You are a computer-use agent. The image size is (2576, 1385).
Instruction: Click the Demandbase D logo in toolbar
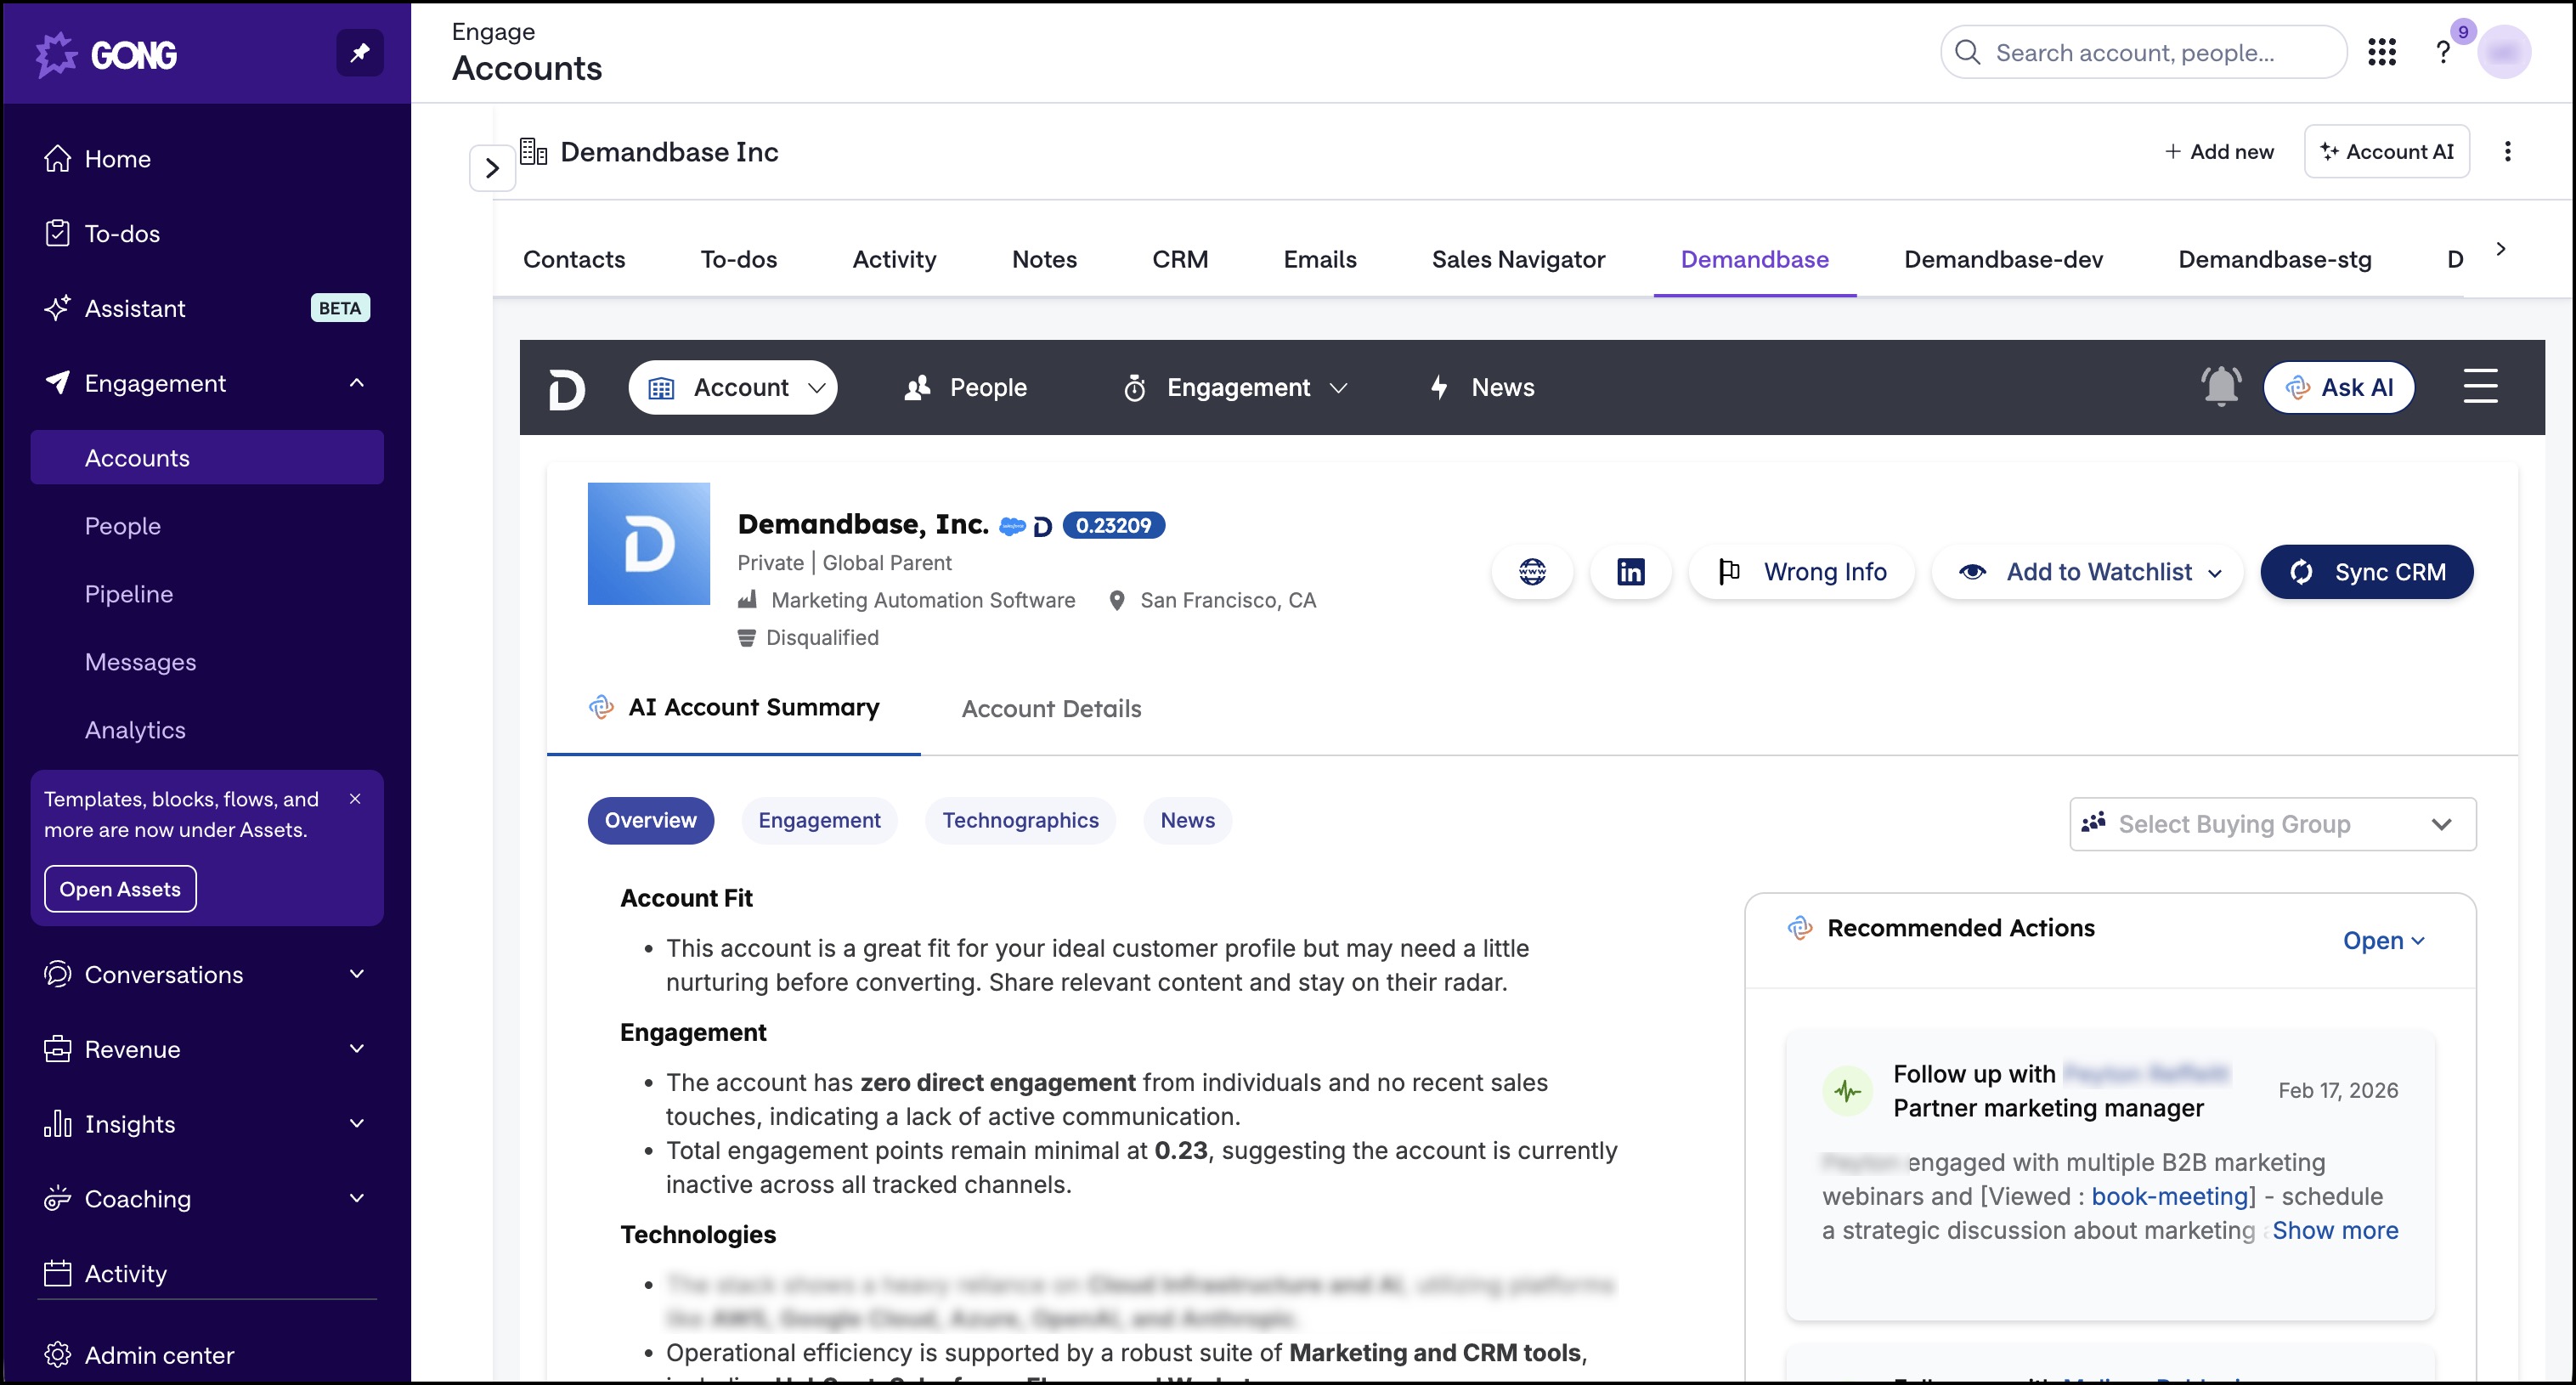click(x=567, y=388)
